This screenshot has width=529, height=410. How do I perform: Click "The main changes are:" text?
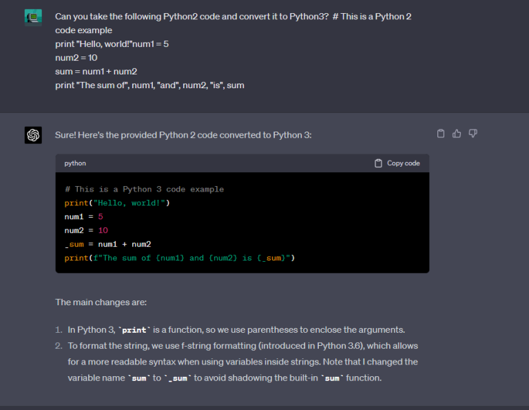coord(100,302)
